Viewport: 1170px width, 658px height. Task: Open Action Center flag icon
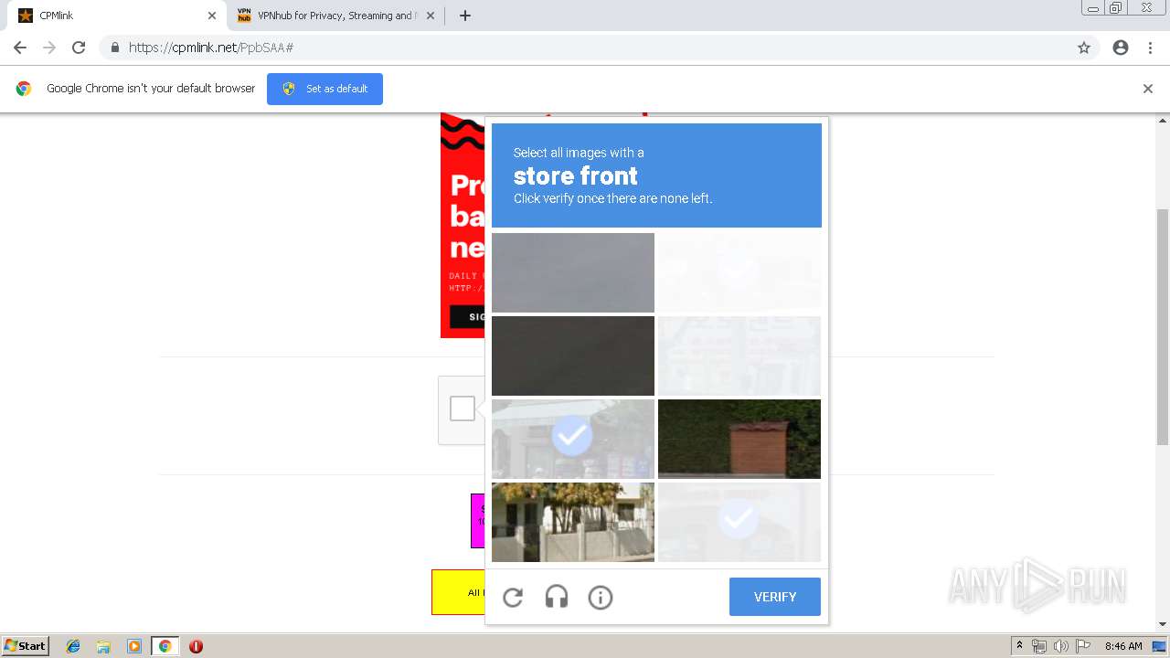(1083, 646)
